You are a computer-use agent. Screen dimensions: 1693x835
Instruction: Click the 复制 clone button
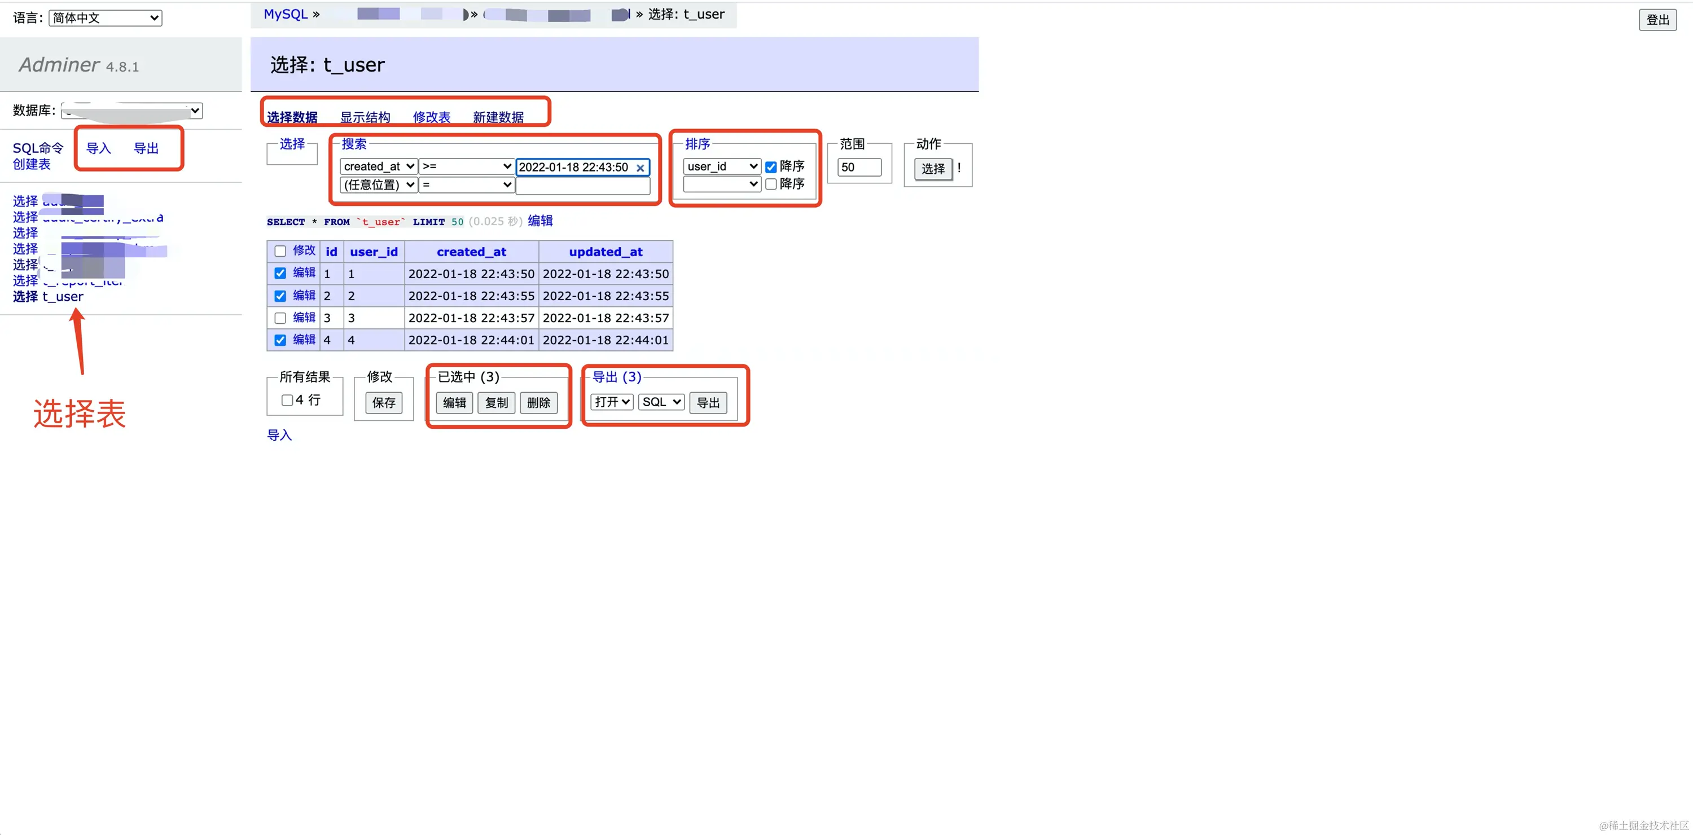click(x=496, y=403)
